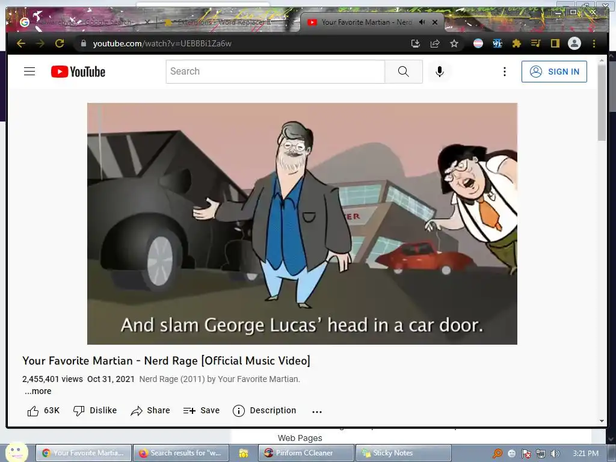This screenshot has width=616, height=462.
Task: Click the address bar URL
Action: click(x=162, y=43)
